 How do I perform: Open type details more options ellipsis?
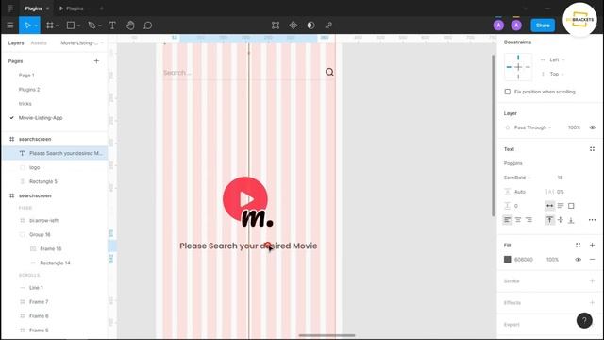pyautogui.click(x=592, y=220)
